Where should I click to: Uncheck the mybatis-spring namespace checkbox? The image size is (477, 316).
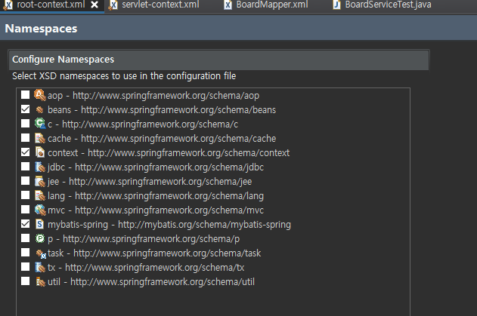point(25,224)
